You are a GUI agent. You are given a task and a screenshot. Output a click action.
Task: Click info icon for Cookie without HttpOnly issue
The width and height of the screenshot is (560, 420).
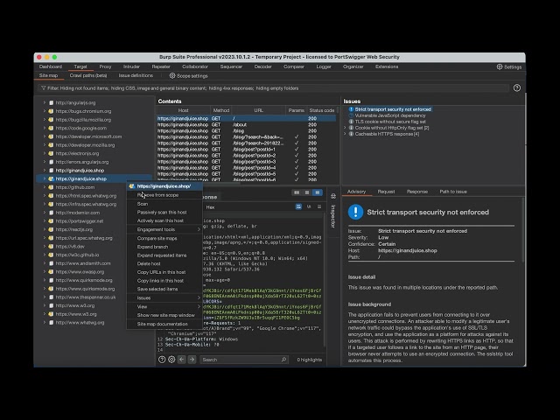click(x=351, y=128)
